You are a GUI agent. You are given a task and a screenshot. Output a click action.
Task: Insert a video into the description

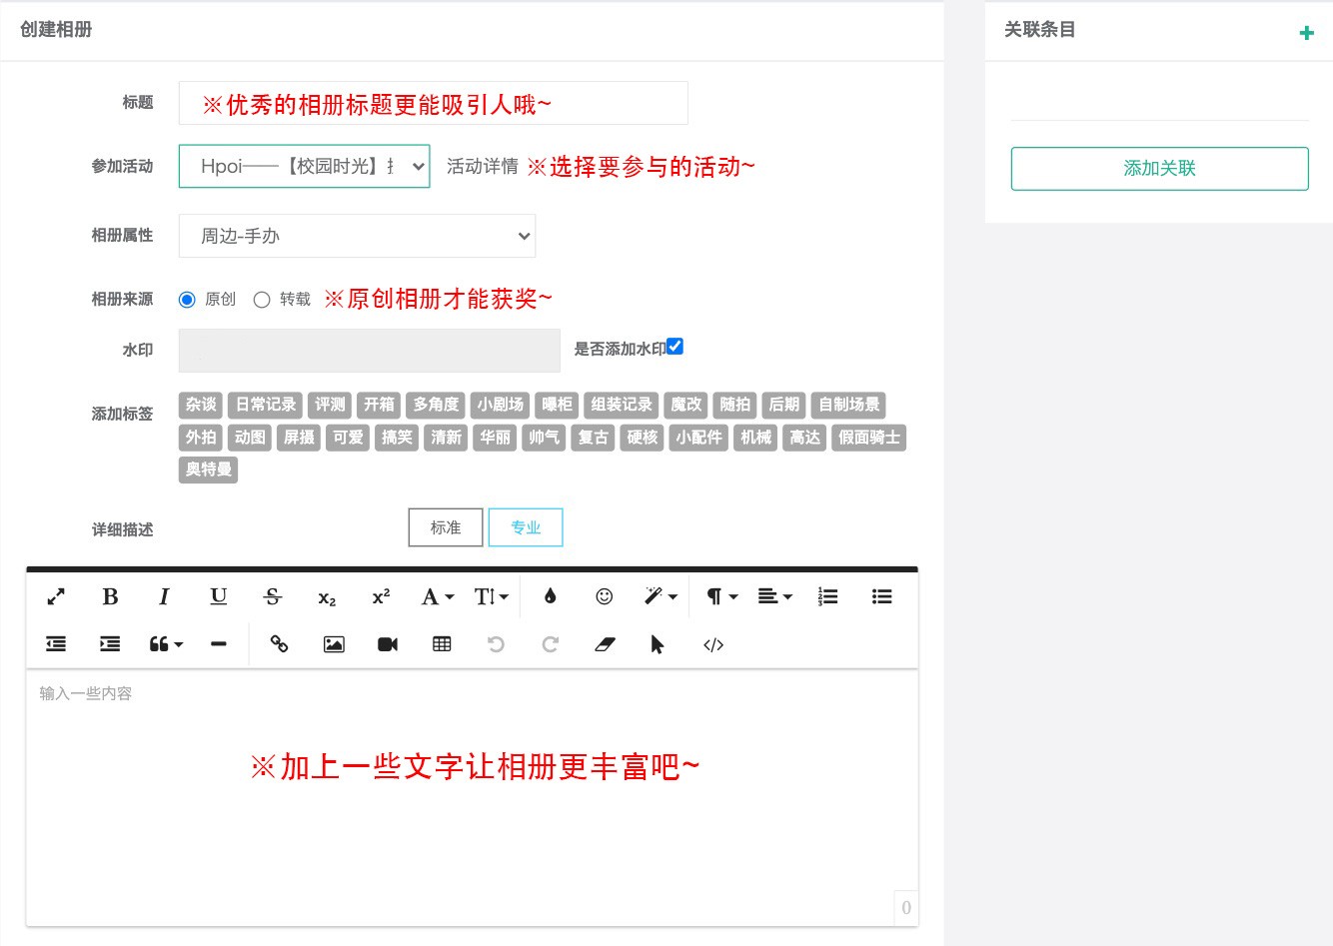(388, 645)
